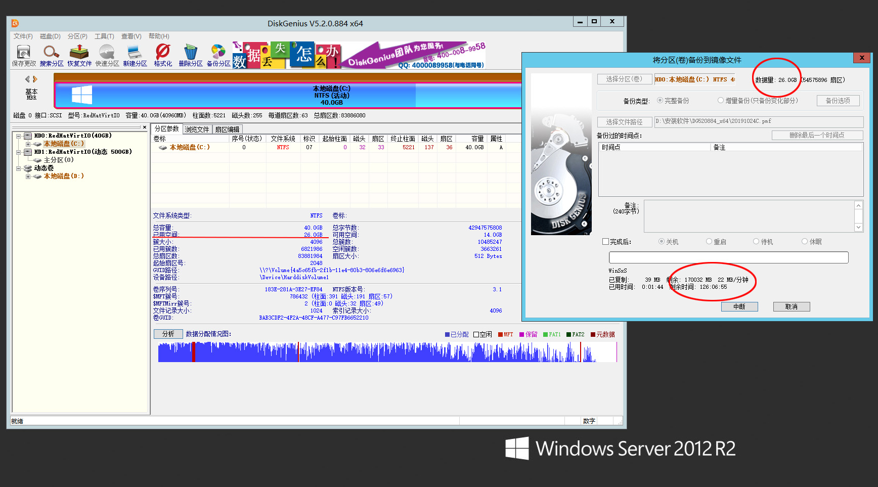Click the 备注 notes text area
Image resolution: width=878 pixels, height=487 pixels.
(x=750, y=216)
